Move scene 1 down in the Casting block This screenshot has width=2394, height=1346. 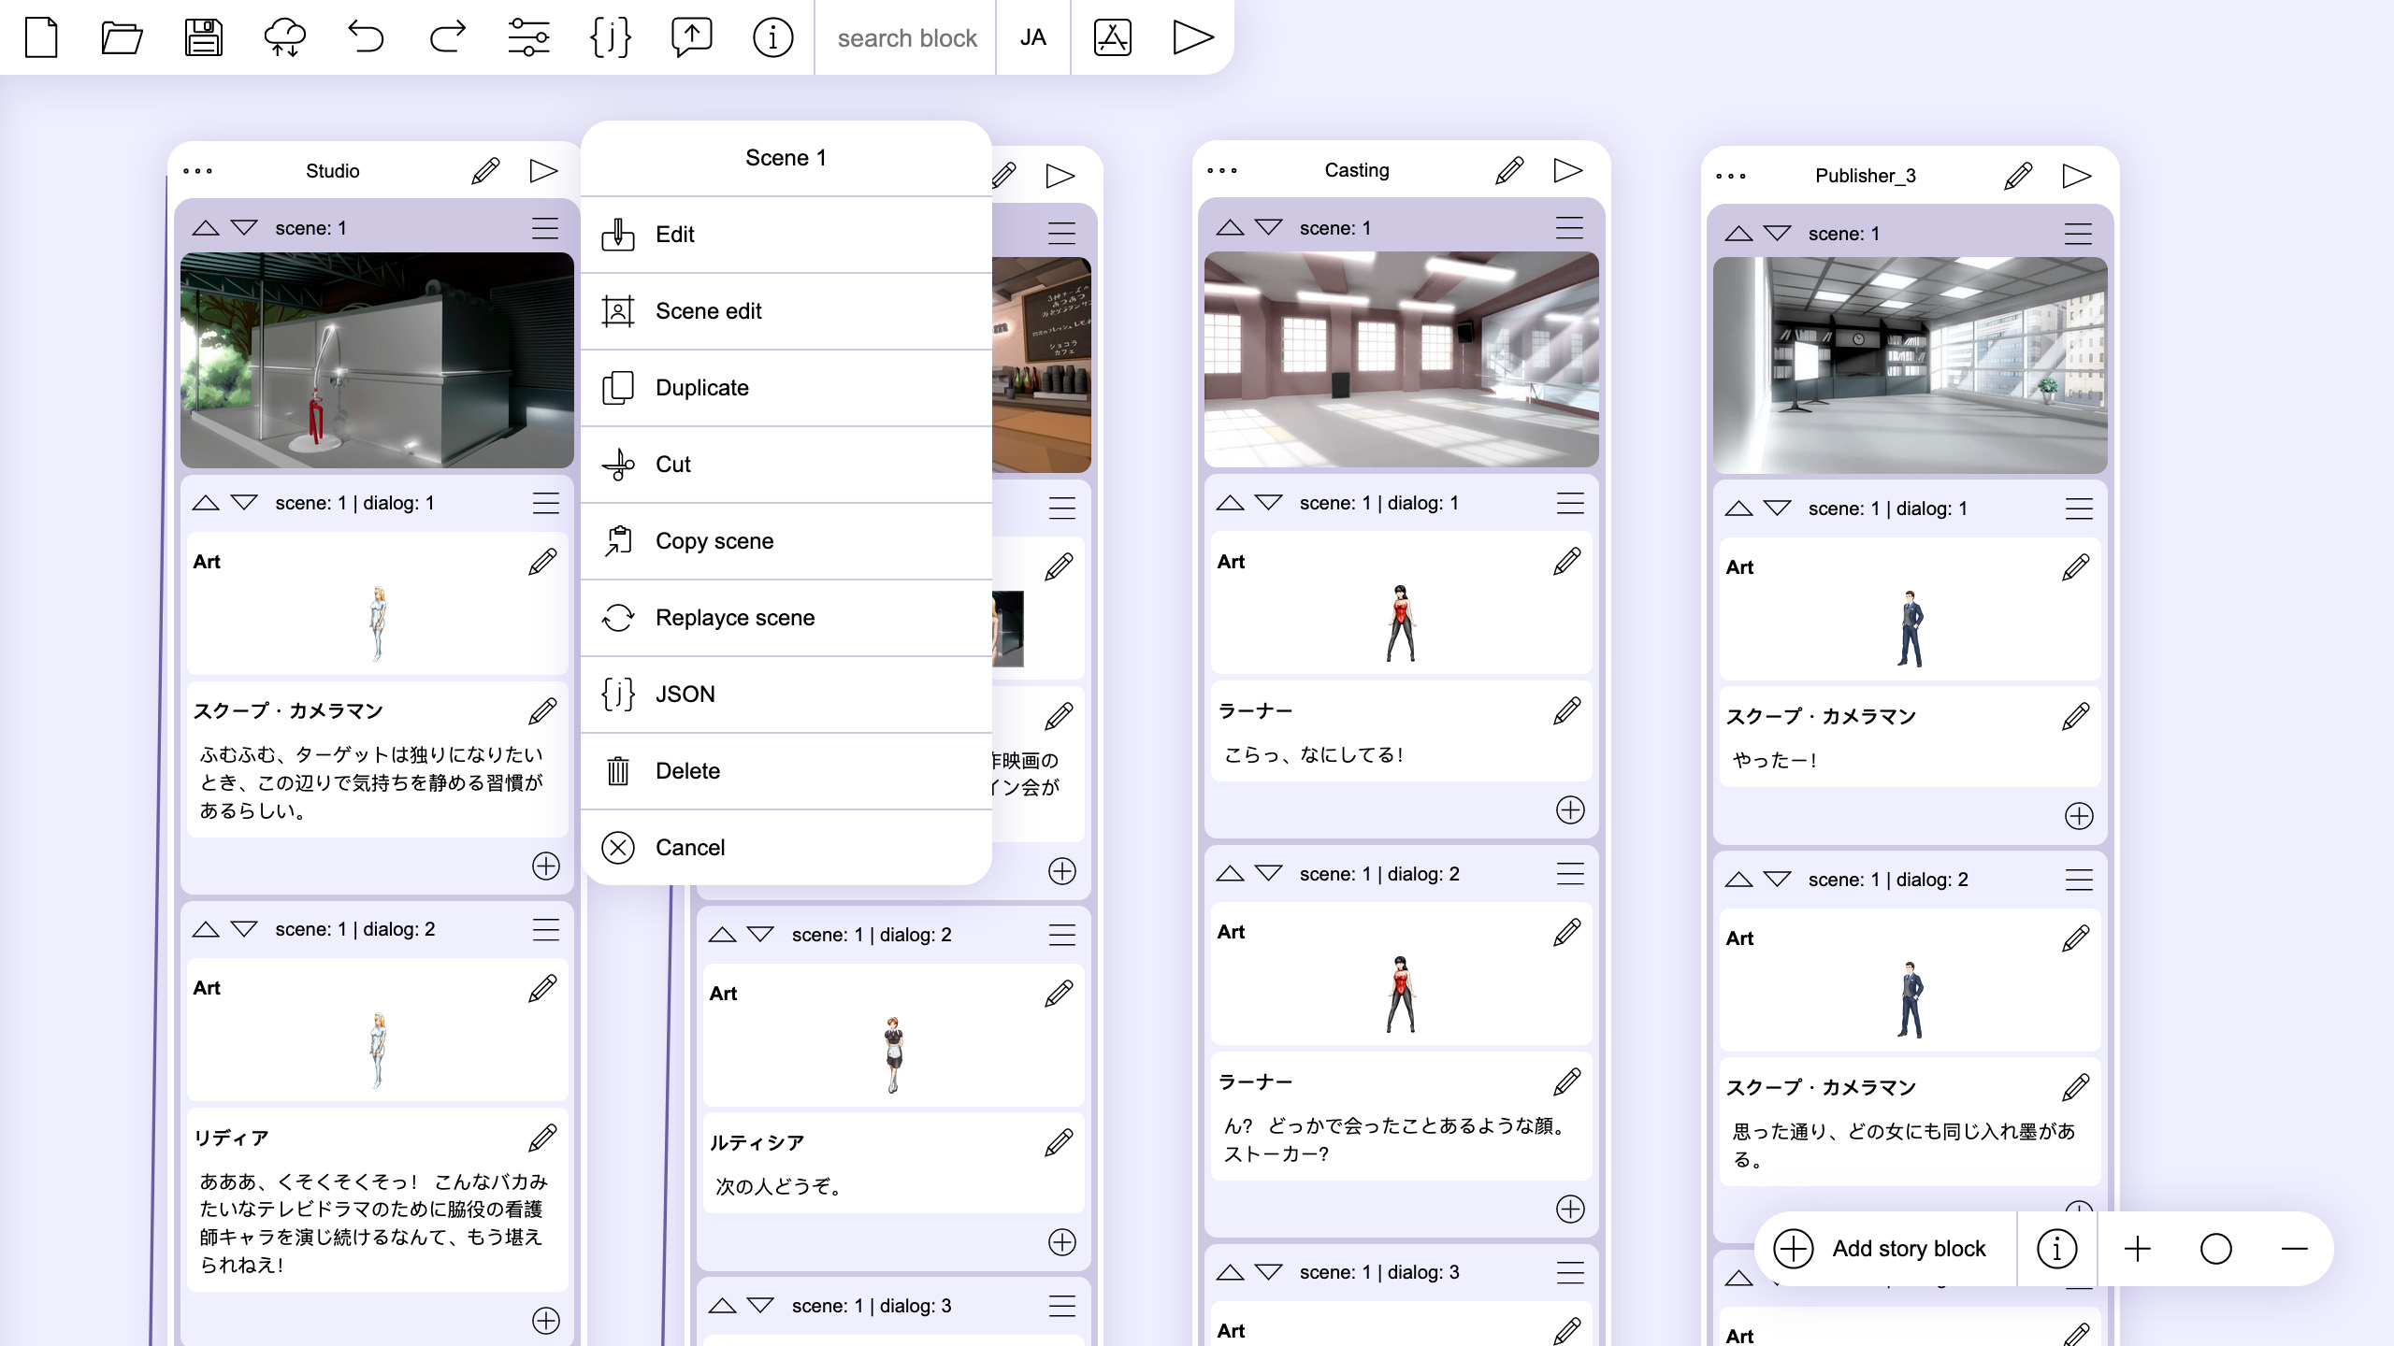pos(1268,226)
